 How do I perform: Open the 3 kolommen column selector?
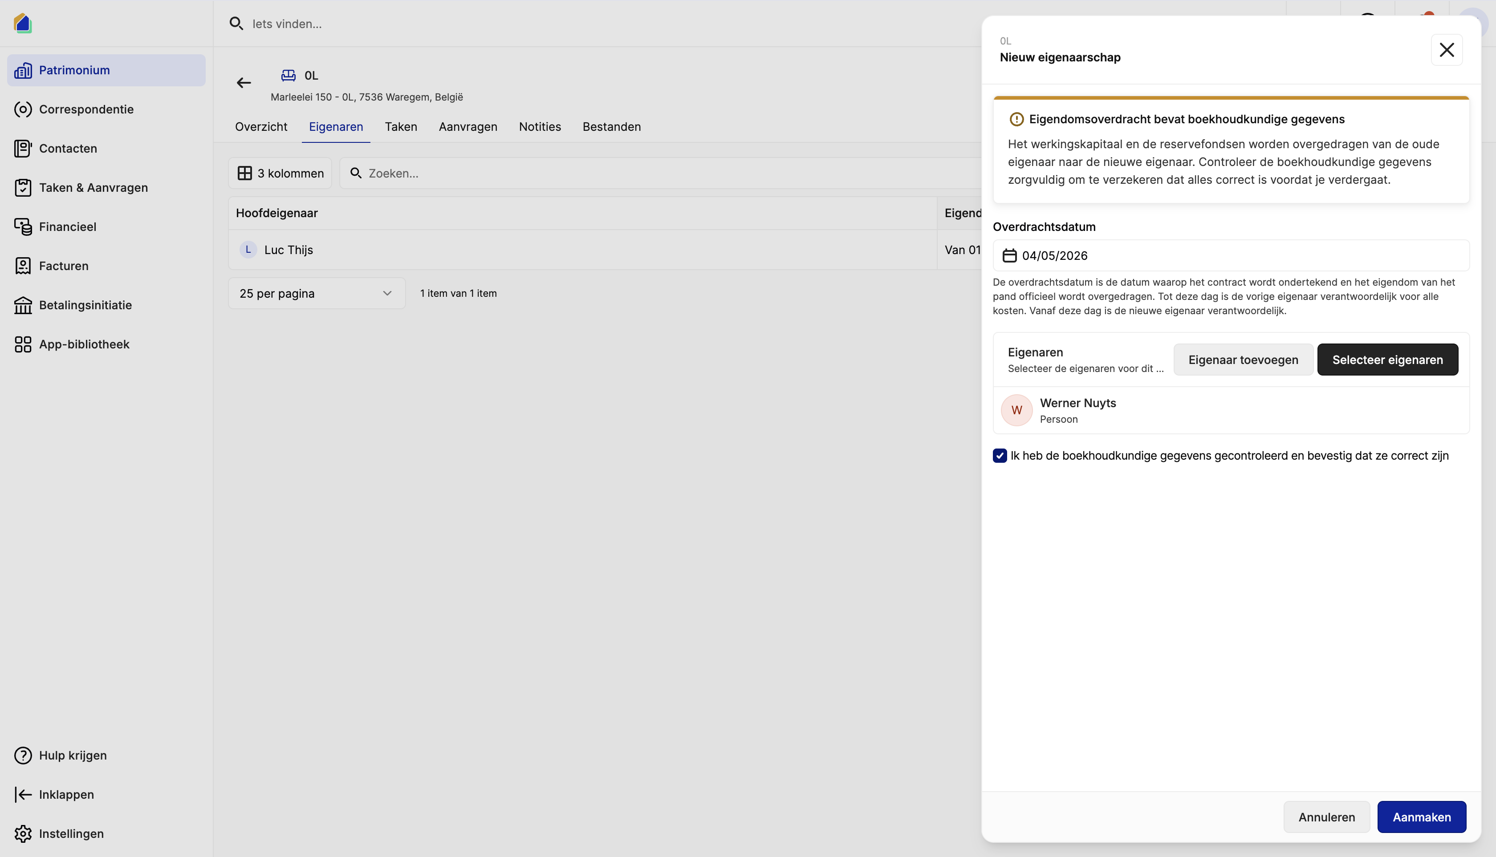click(x=280, y=173)
